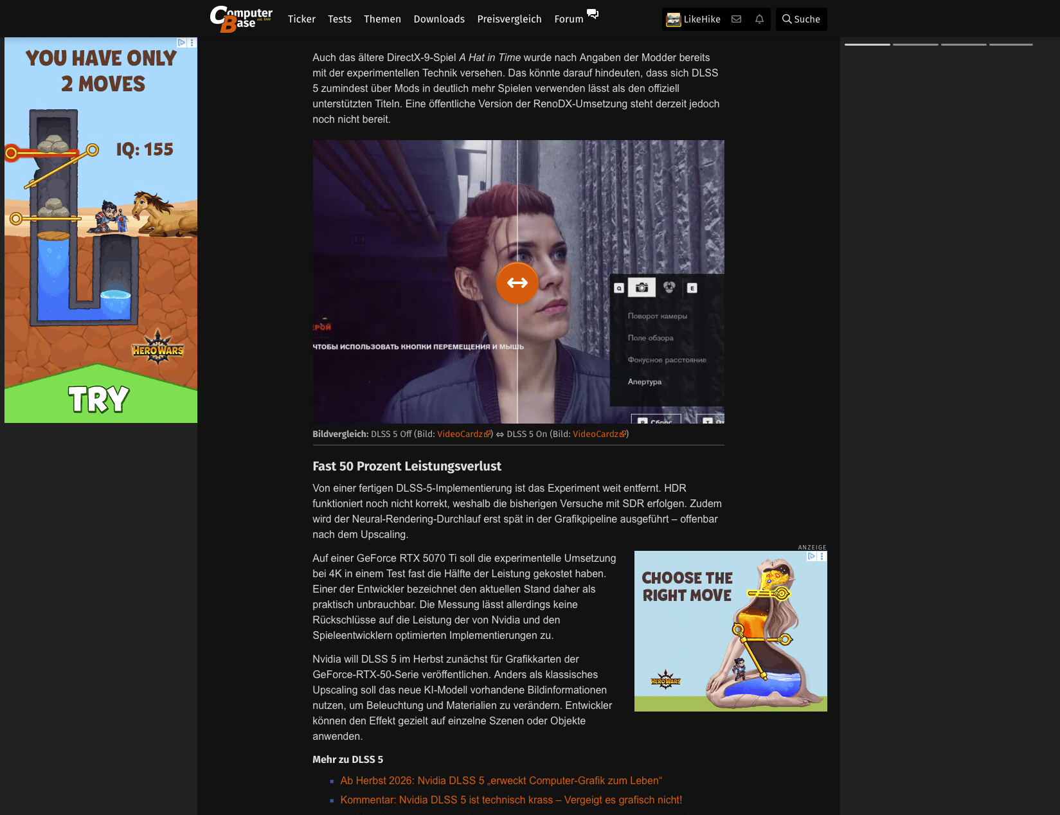This screenshot has width=1060, height=815.
Task: Click the LikeHike profile avatar
Action: coord(673,19)
